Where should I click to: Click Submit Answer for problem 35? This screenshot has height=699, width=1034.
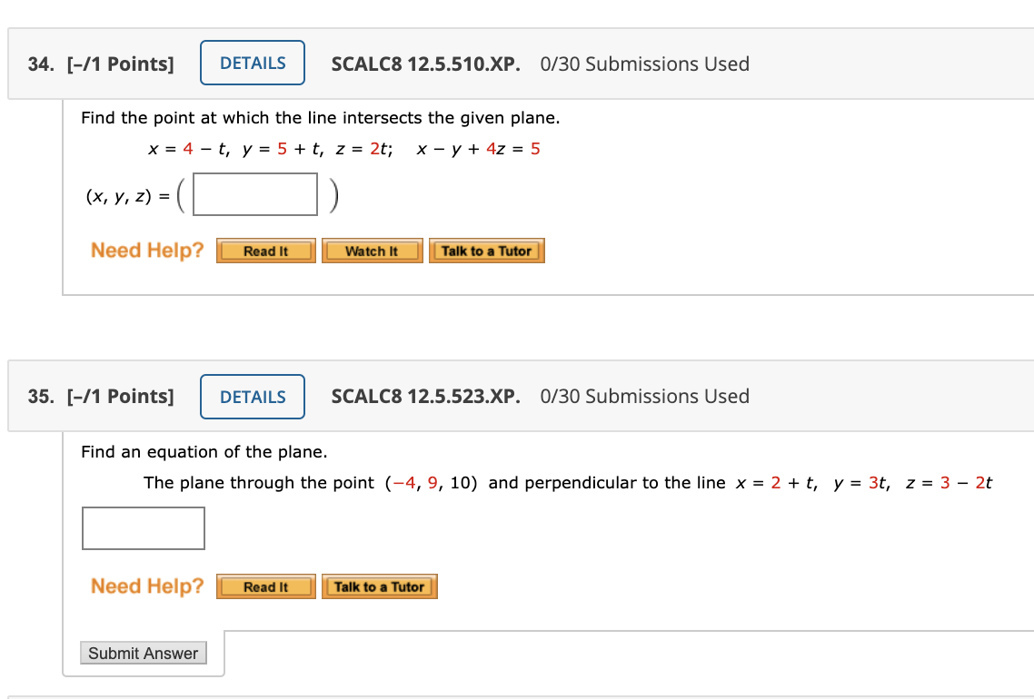pyautogui.click(x=143, y=653)
